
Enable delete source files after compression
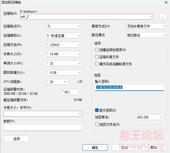[97, 64]
